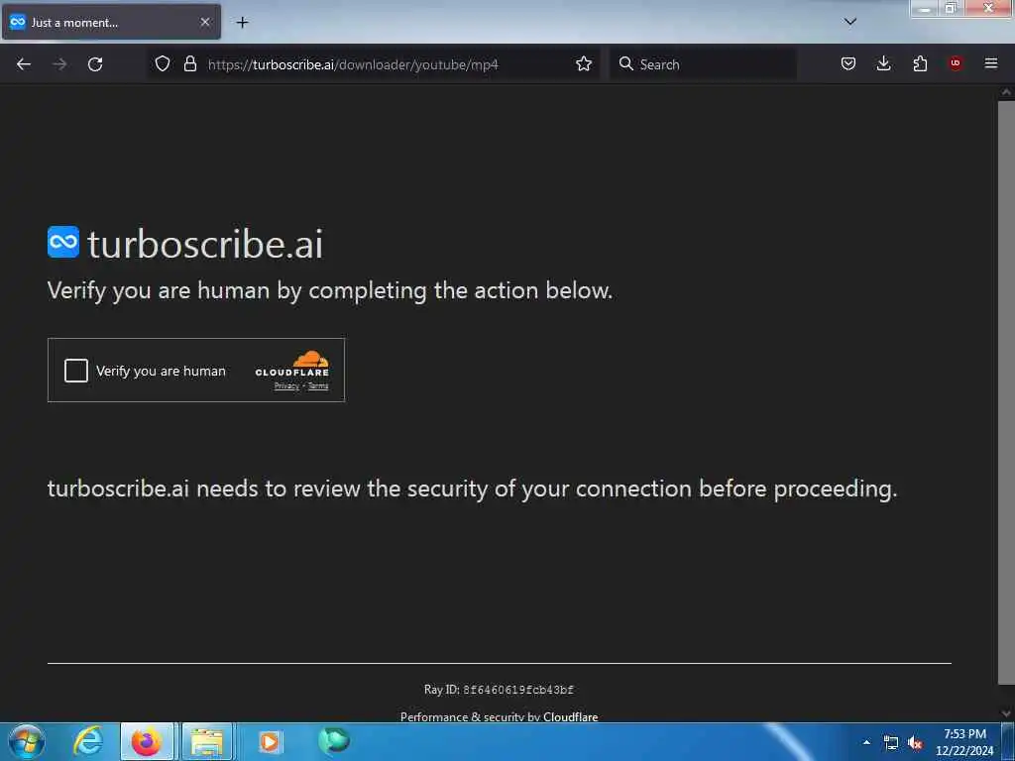The image size is (1015, 761).
Task: Bookmark this page with the star
Action: 584,64
